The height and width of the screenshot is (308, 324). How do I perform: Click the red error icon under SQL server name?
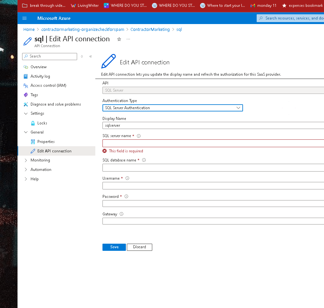click(104, 151)
